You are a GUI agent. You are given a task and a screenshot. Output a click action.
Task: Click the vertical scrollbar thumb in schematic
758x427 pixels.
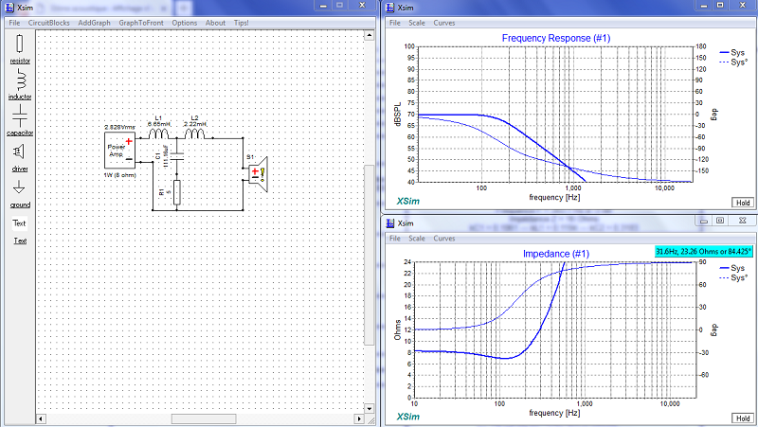[370, 255]
